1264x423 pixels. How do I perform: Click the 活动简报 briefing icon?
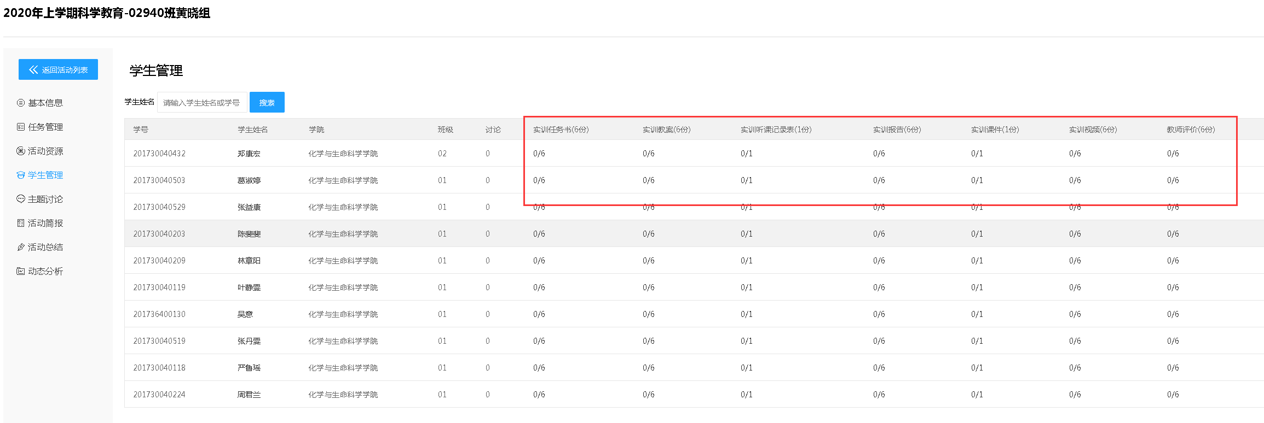(21, 223)
